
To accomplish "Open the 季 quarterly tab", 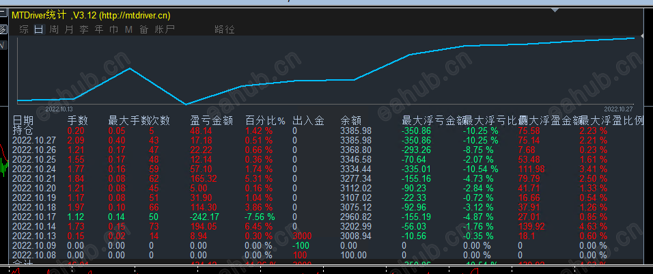I will tap(84, 29).
